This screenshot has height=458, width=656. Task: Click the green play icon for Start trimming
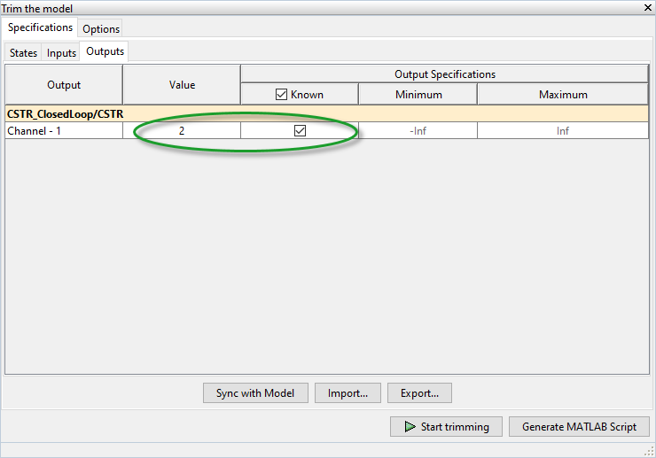tap(409, 427)
